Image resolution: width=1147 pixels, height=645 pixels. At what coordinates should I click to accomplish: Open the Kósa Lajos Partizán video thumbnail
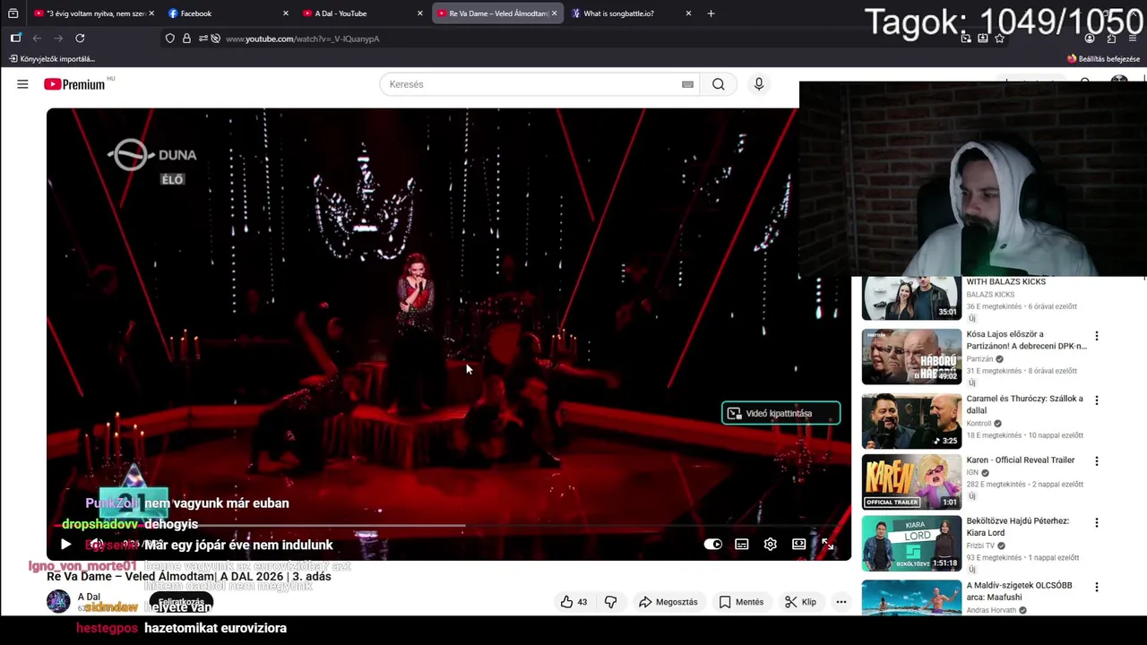911,357
